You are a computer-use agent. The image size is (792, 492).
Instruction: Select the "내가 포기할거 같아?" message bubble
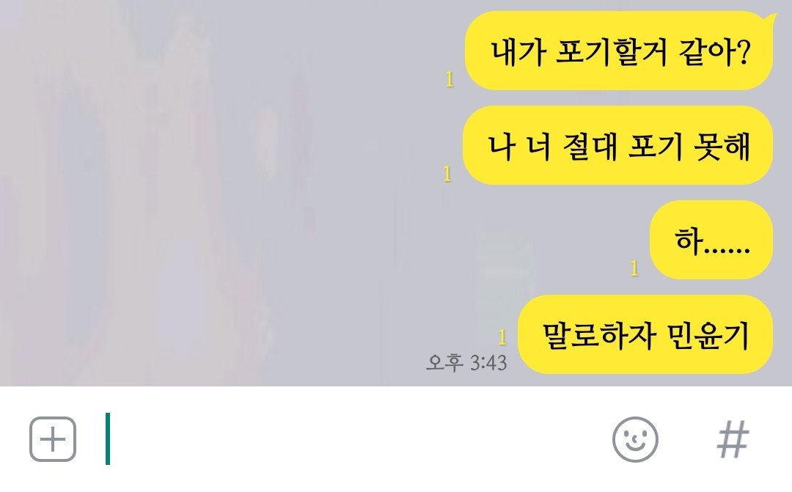619,51
